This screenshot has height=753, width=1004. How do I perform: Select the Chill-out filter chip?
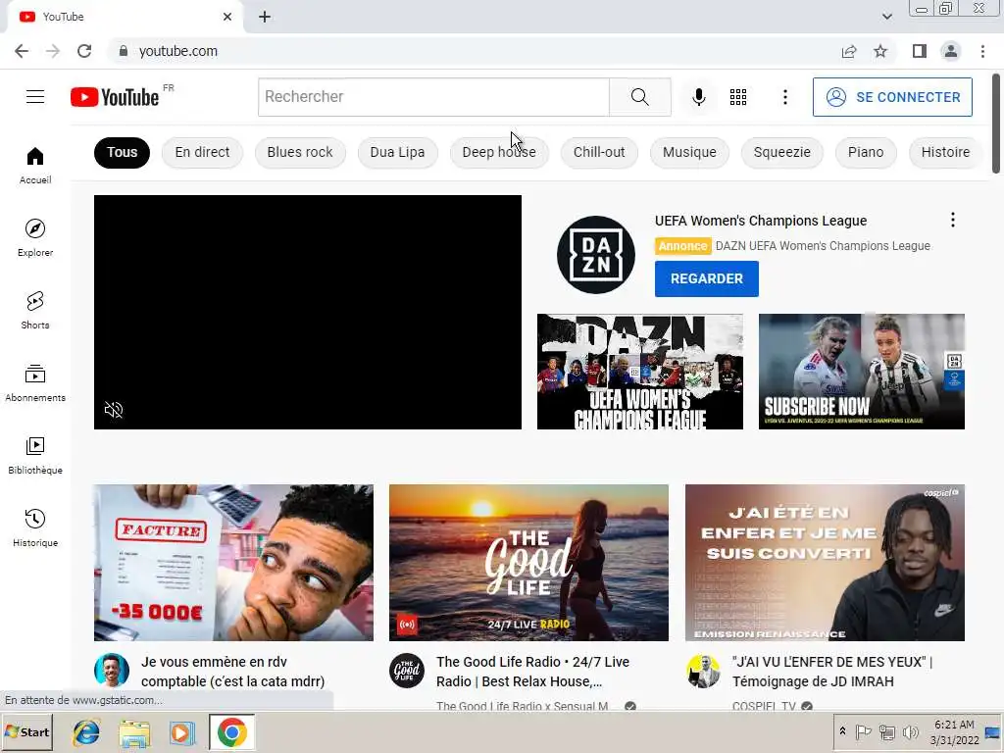[599, 152]
